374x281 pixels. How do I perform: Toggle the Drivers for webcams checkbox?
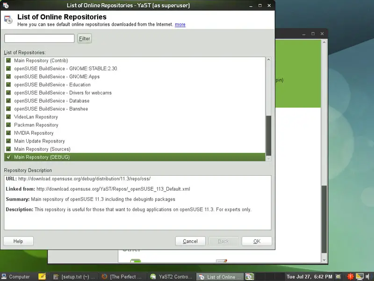coord(8,93)
